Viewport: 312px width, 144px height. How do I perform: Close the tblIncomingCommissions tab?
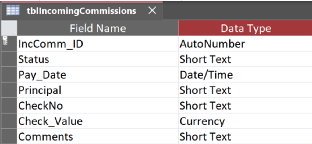tap(152, 11)
